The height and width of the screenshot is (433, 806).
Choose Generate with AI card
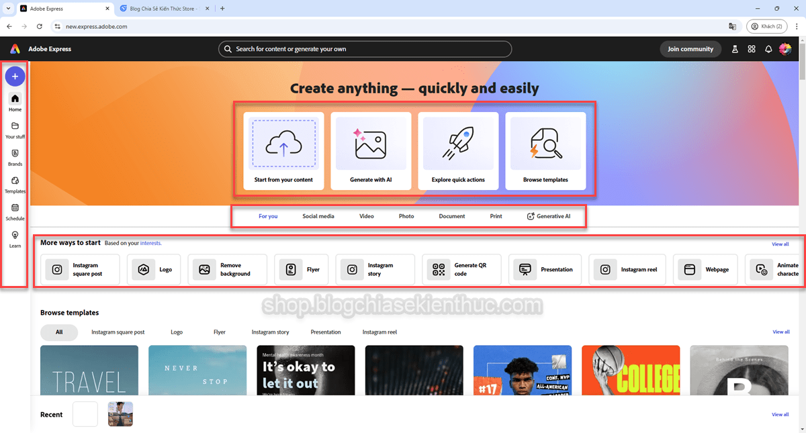(371, 151)
